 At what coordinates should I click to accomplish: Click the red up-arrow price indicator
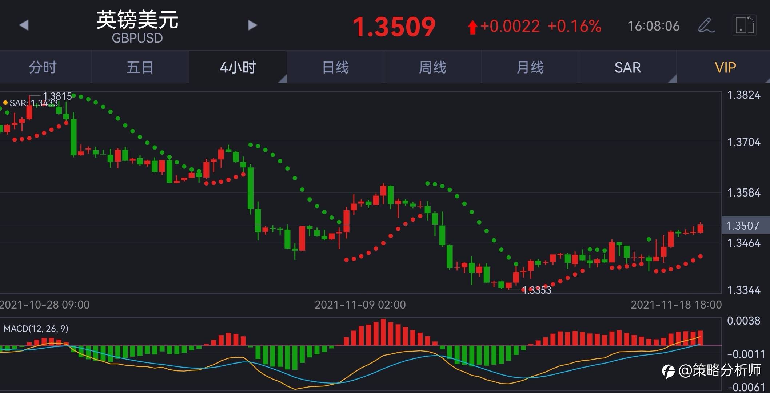(x=472, y=27)
